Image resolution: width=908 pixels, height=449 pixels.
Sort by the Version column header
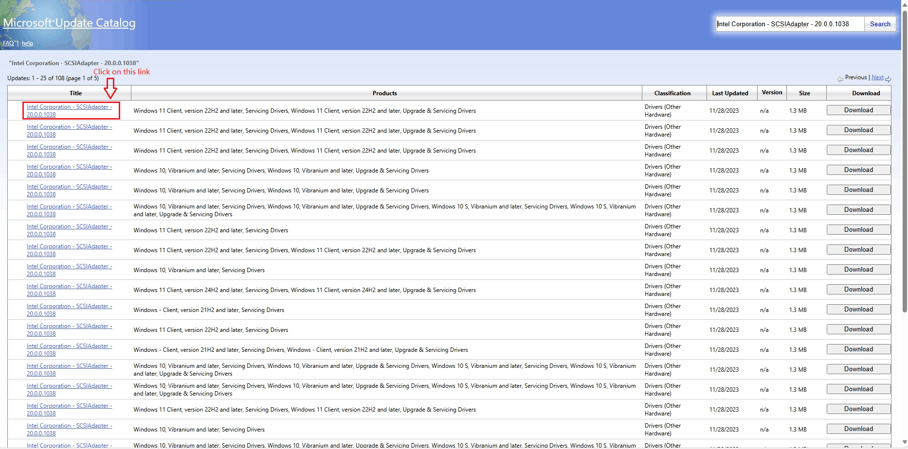point(772,92)
